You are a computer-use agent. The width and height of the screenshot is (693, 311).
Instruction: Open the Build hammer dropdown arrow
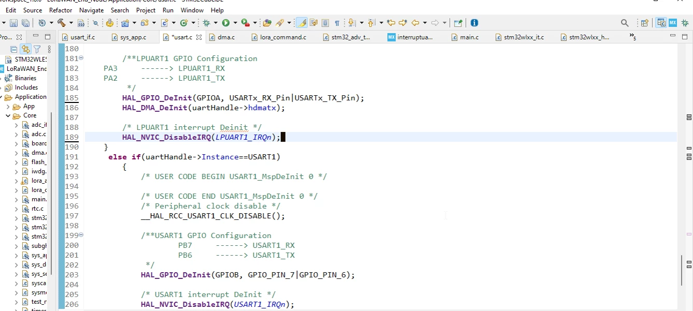(70, 23)
